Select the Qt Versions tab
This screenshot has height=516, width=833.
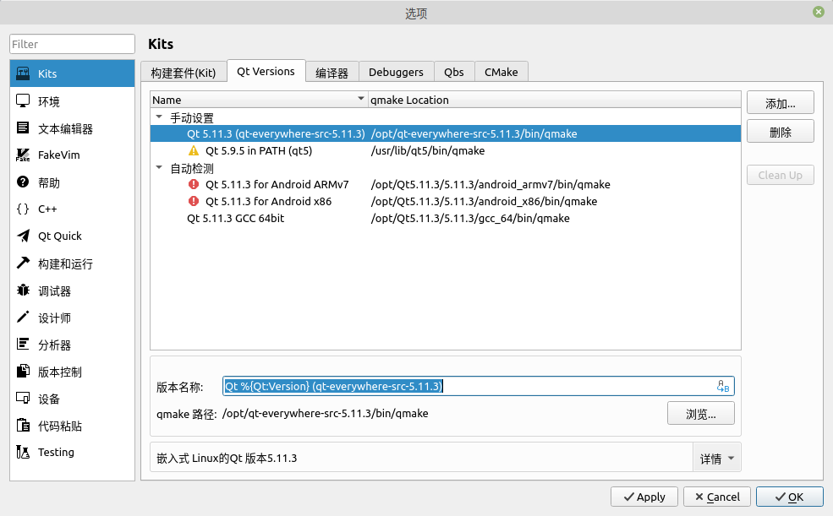266,71
